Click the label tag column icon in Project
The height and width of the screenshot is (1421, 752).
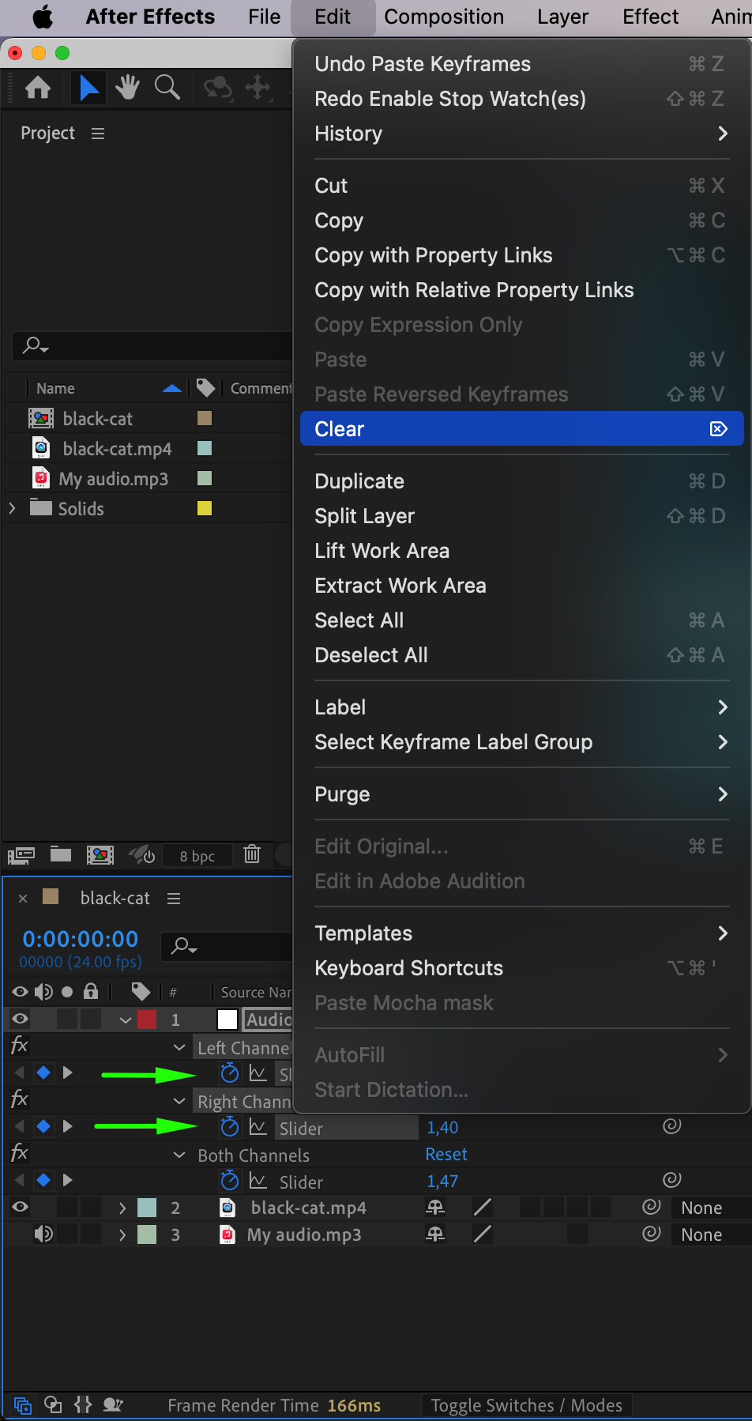coord(206,387)
